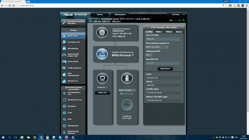The image size is (249, 140).
Task: Click the router wireless security icon
Action: (102, 54)
